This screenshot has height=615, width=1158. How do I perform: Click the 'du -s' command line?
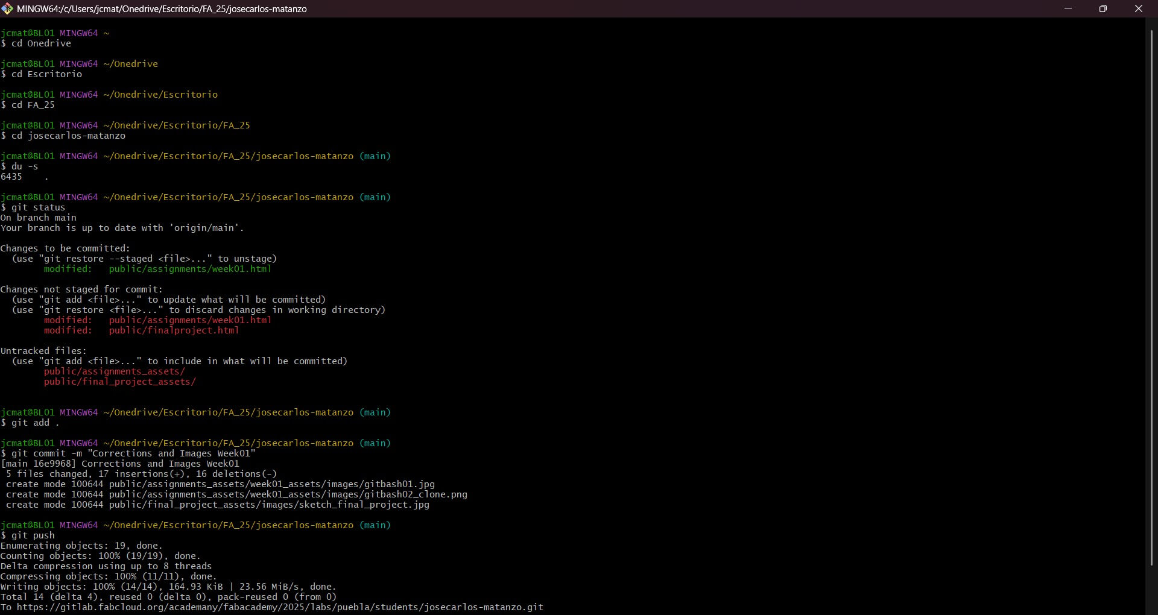point(19,166)
